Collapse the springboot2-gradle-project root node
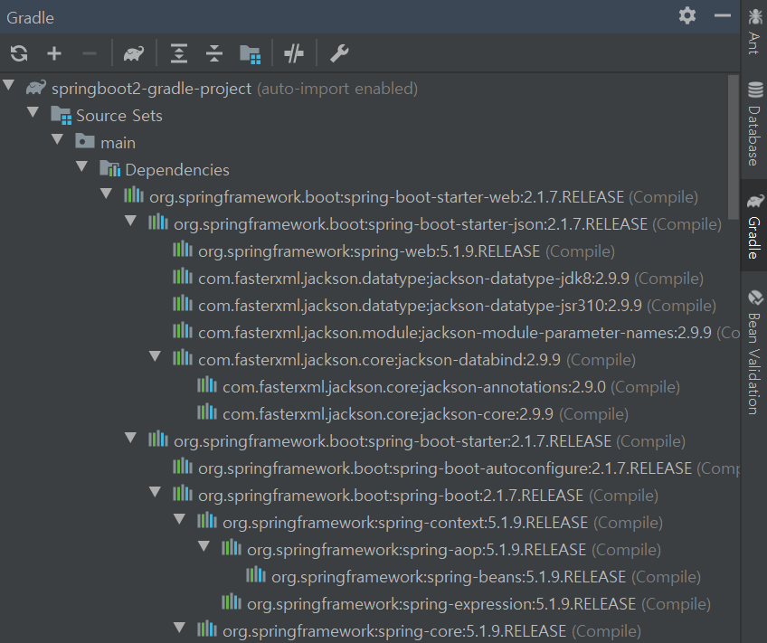Screen dimensions: 767x643 coord(9,86)
